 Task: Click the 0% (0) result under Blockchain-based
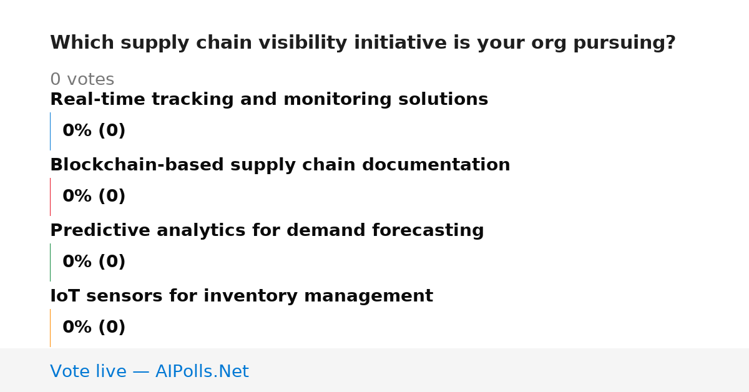pyautogui.click(x=94, y=197)
